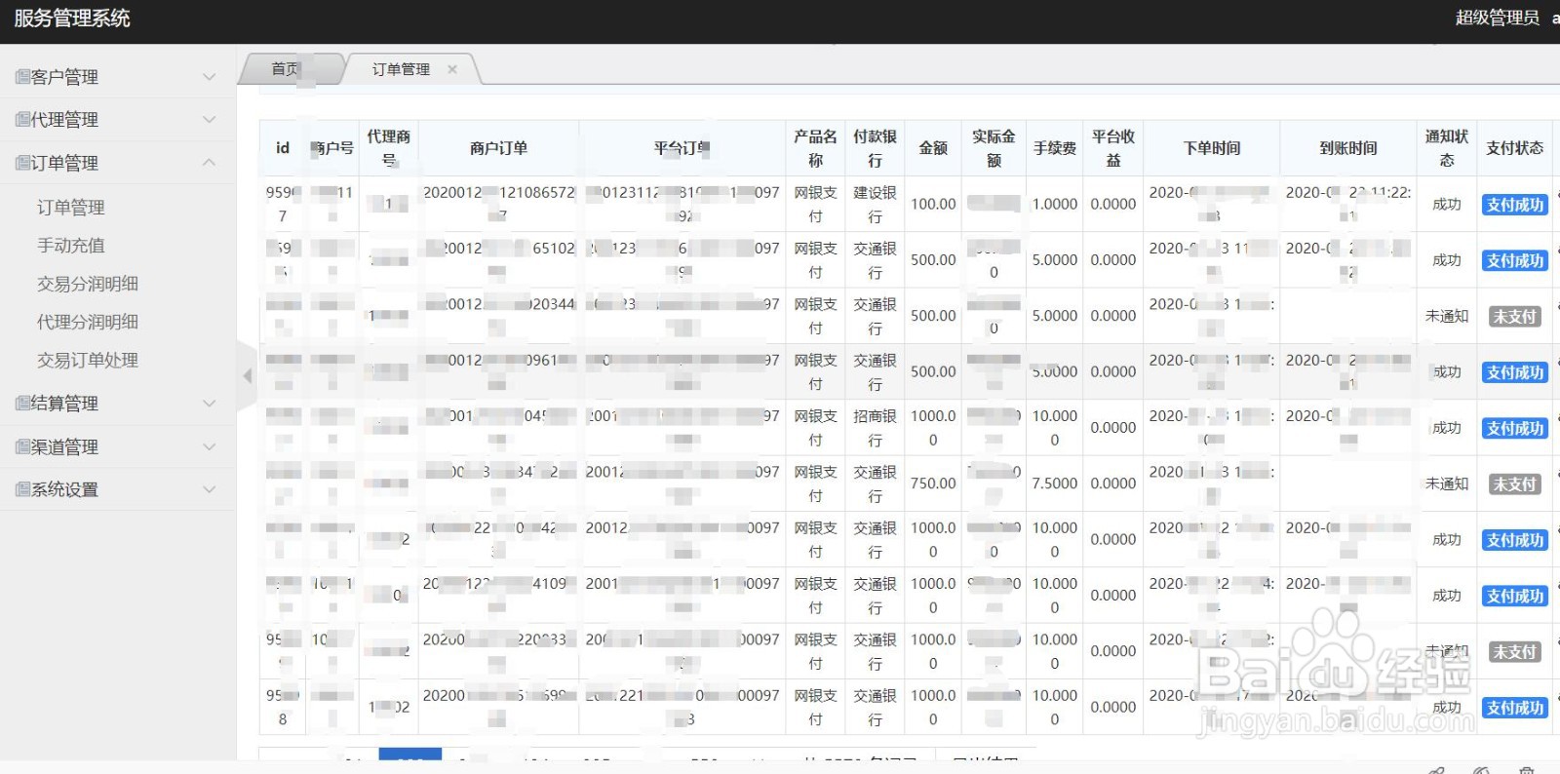Open the 结算管理 menu label
Image resolution: width=1560 pixels, height=774 pixels.
(x=64, y=403)
